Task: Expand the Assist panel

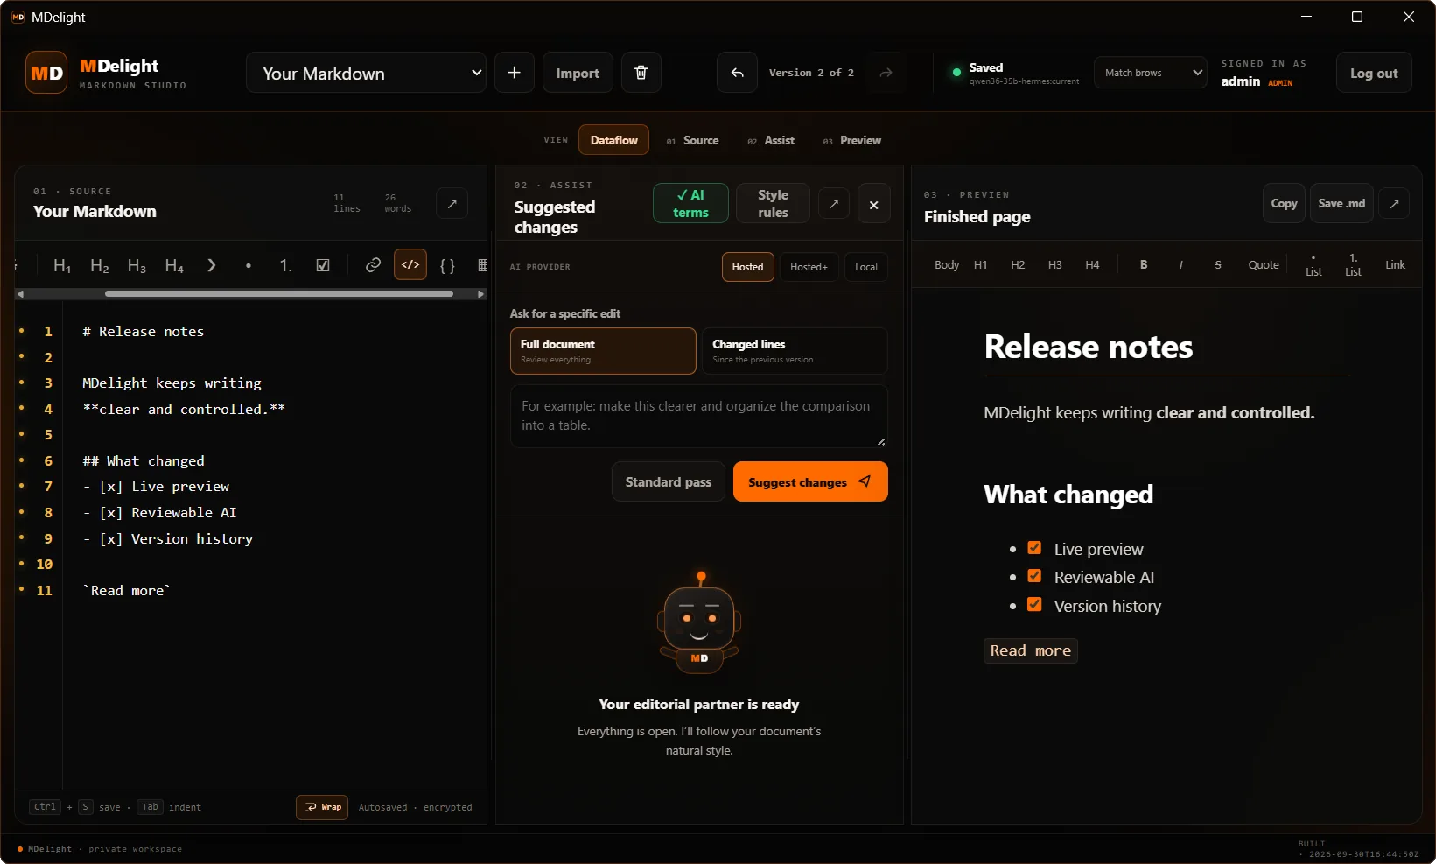Action: pos(834,204)
